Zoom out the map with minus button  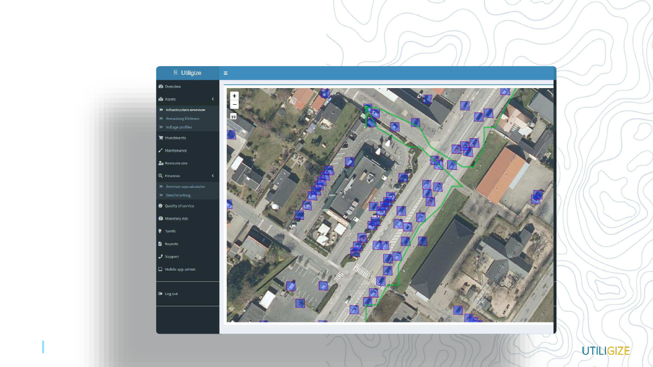pos(234,104)
